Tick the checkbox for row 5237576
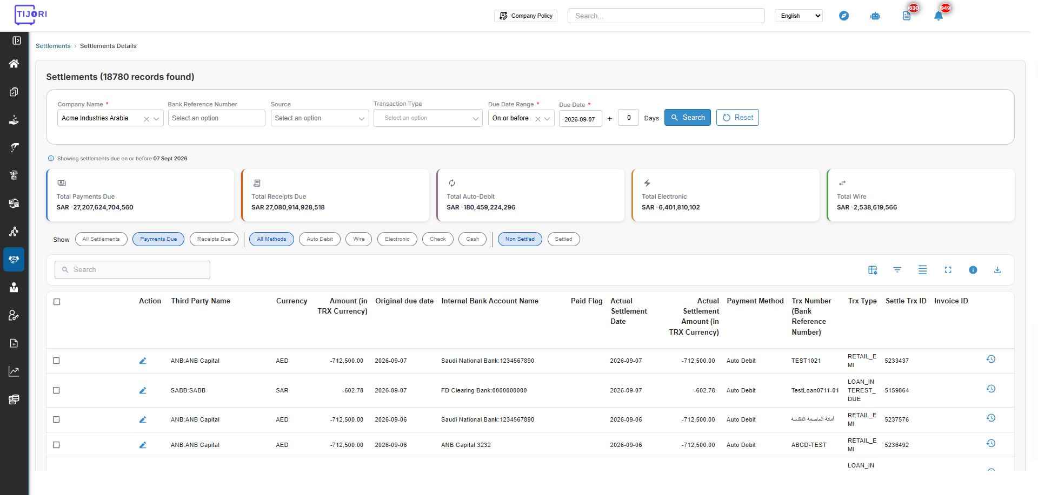Viewport: 1038px width, 495px height. pos(56,419)
